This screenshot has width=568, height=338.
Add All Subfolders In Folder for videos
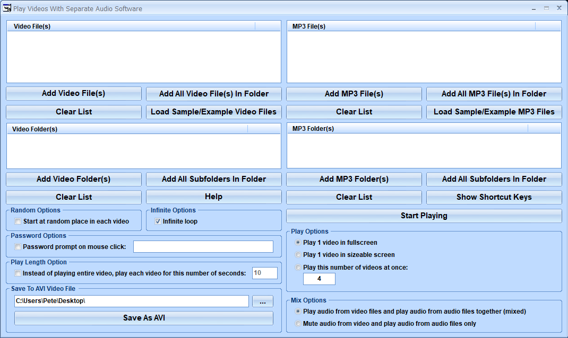pyautogui.click(x=214, y=179)
